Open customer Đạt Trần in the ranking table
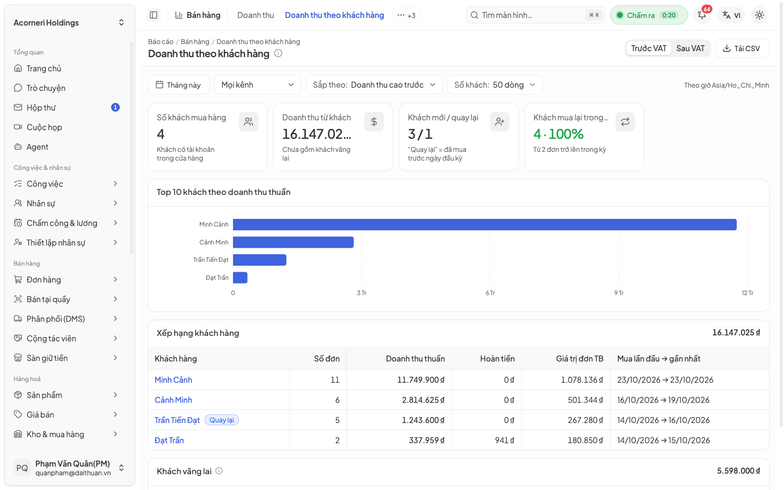Viewport: 784px width, 490px height. [169, 440]
